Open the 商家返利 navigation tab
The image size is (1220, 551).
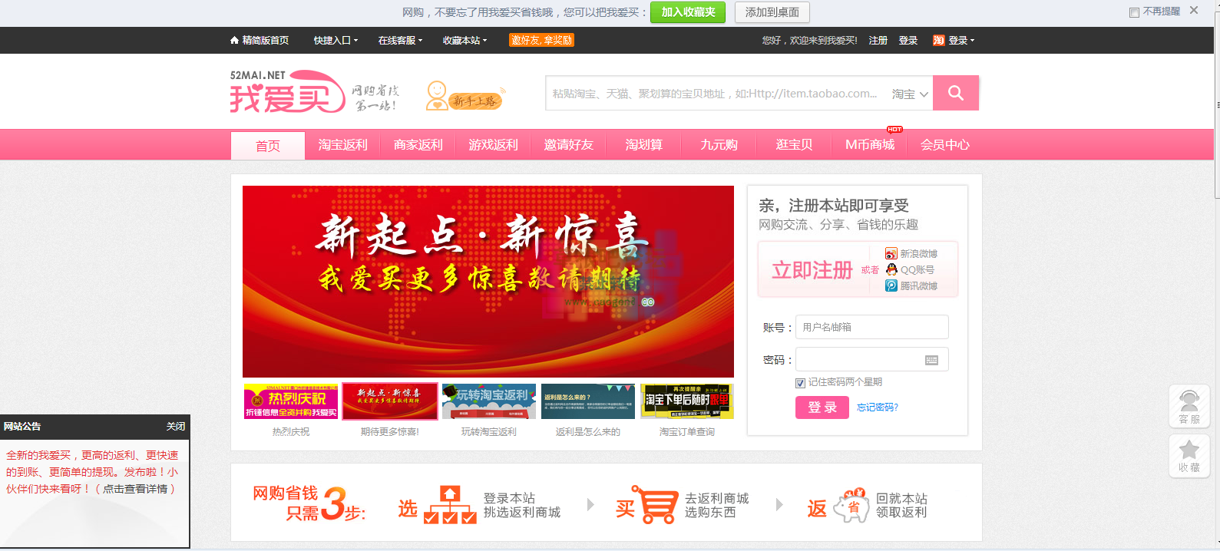tap(418, 144)
